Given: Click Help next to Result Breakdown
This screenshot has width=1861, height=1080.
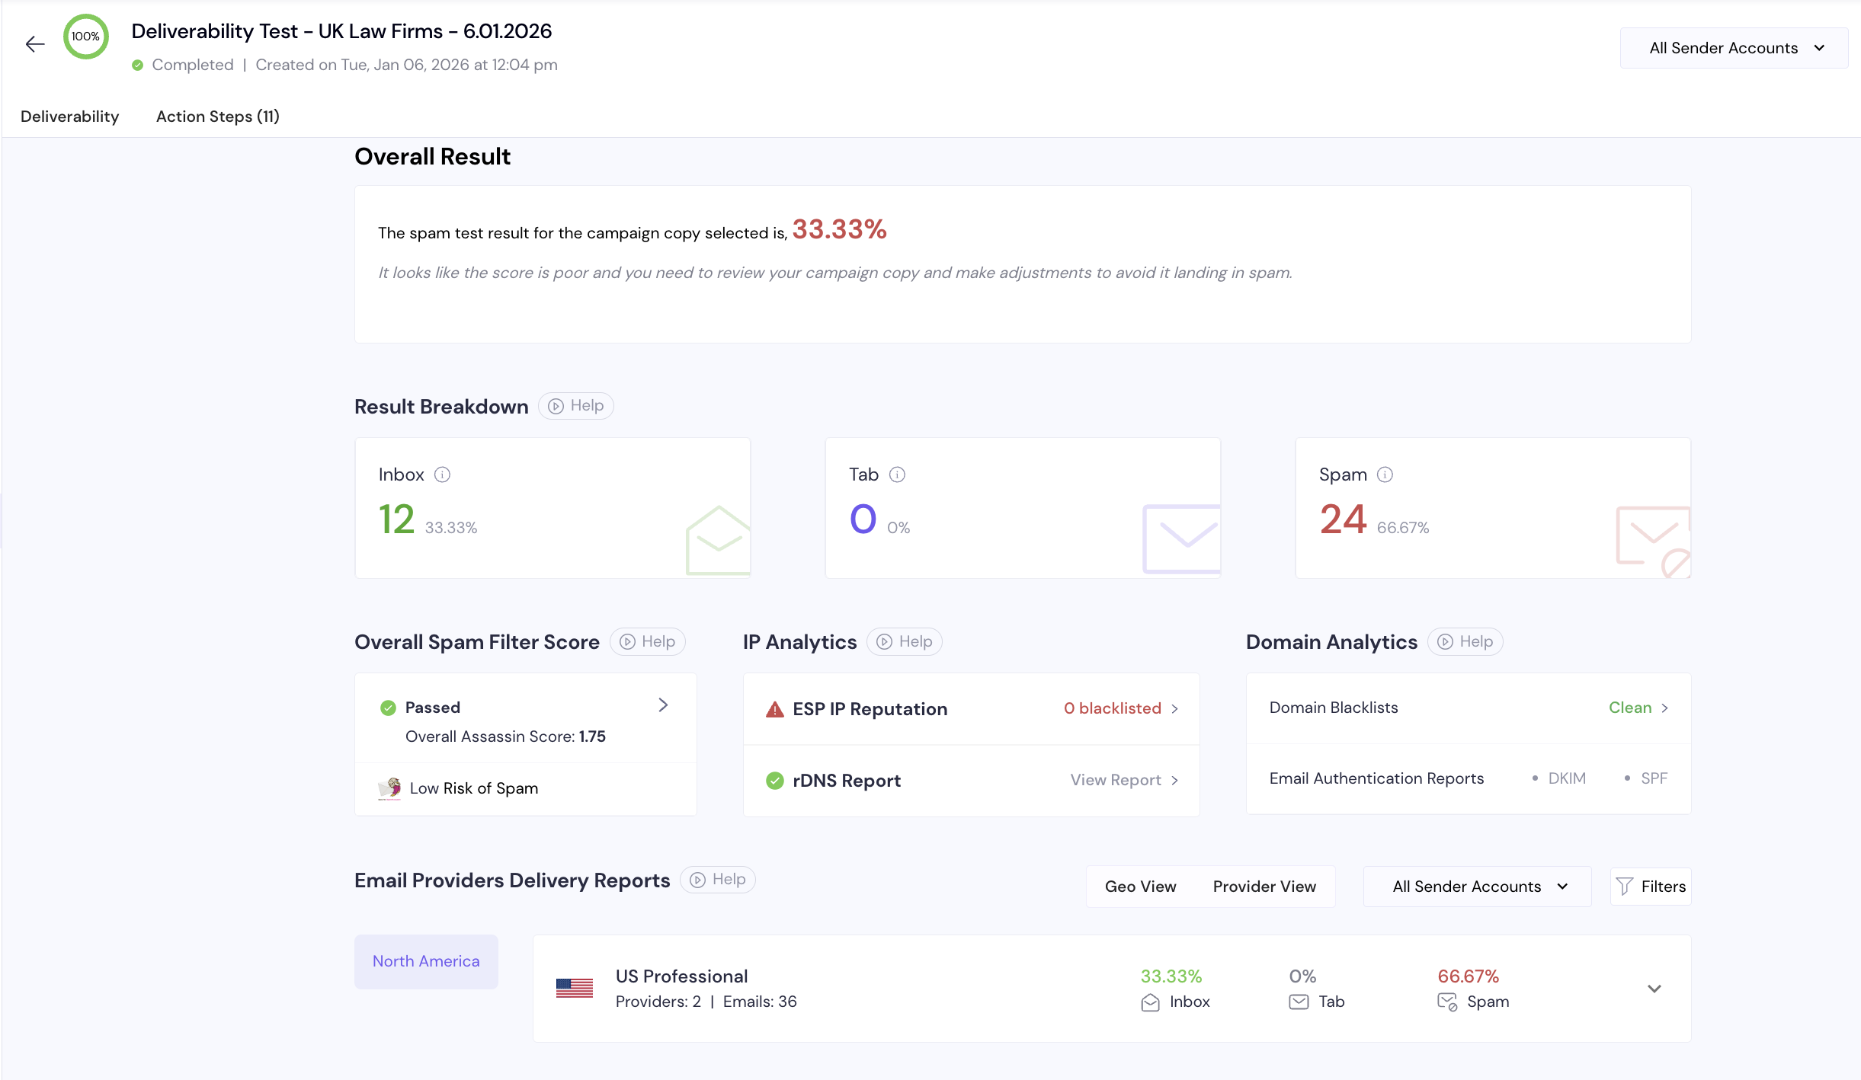Looking at the screenshot, I should 576,406.
